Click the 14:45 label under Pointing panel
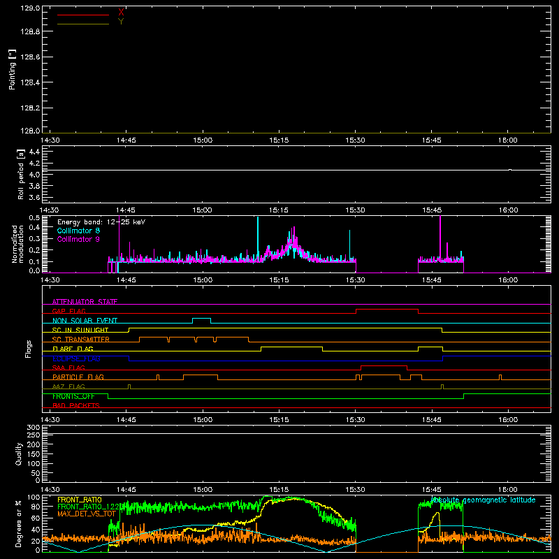 pyautogui.click(x=126, y=140)
